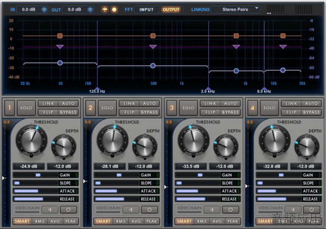Click band 1 purple depth triangle marker
This screenshot has height=229, width=326.
60,47
